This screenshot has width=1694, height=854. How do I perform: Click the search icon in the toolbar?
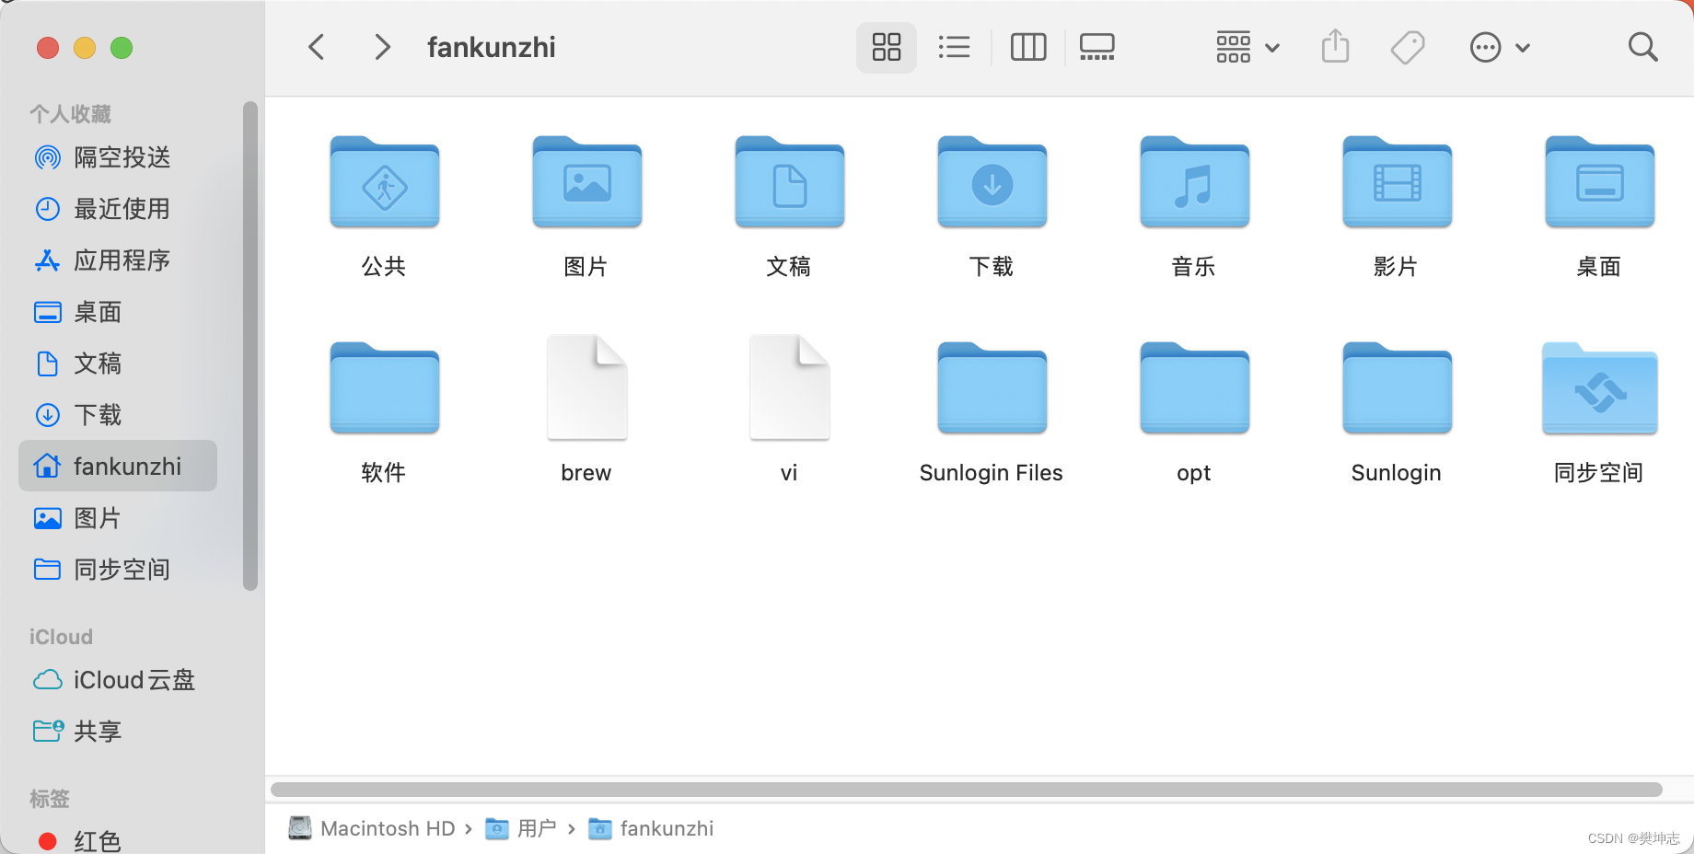click(x=1642, y=47)
